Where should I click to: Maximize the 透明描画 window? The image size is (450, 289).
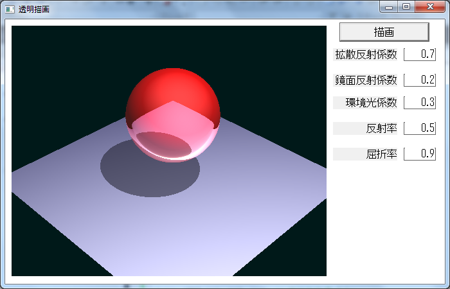pyautogui.click(x=406, y=6)
